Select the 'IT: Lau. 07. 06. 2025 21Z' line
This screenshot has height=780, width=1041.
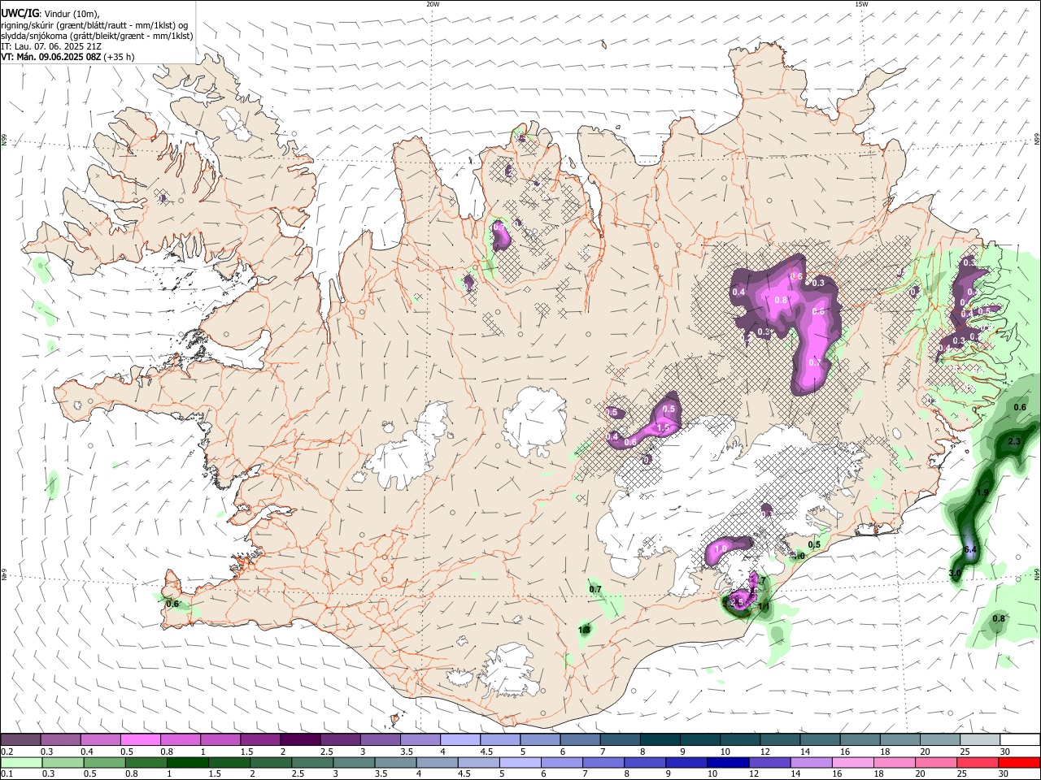51,46
